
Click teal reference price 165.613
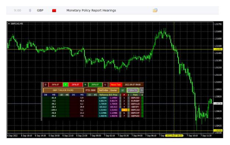click(103, 107)
